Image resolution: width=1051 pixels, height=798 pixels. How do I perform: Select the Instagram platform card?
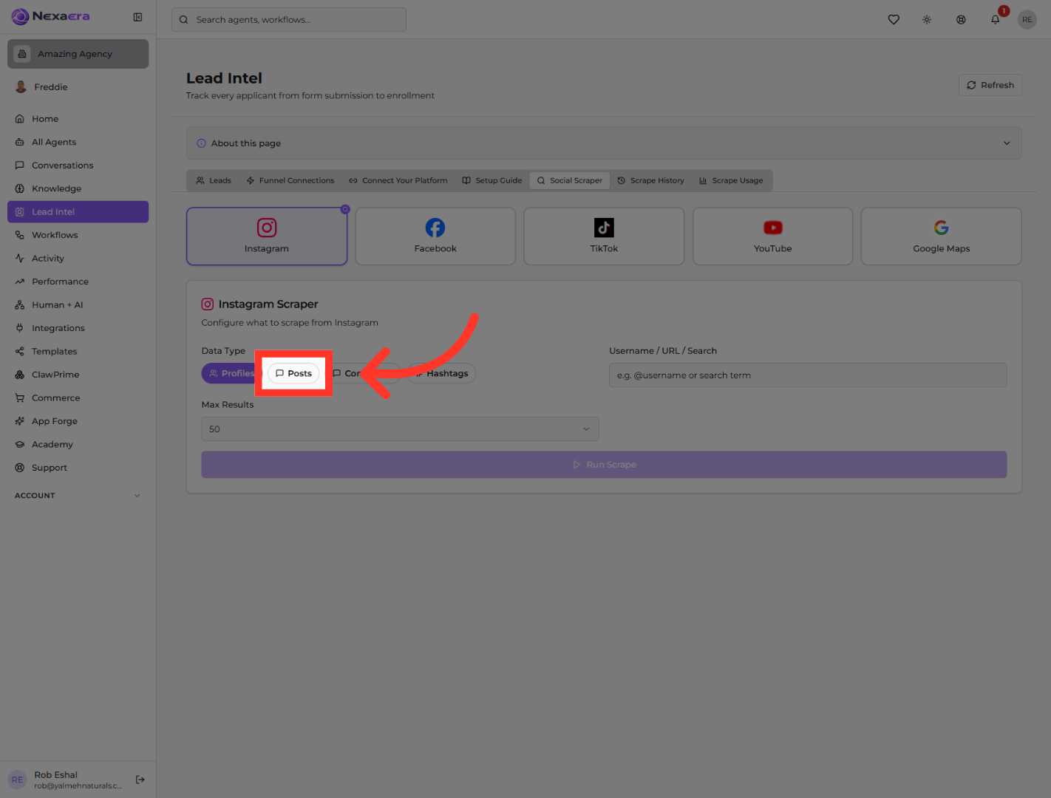coord(267,236)
